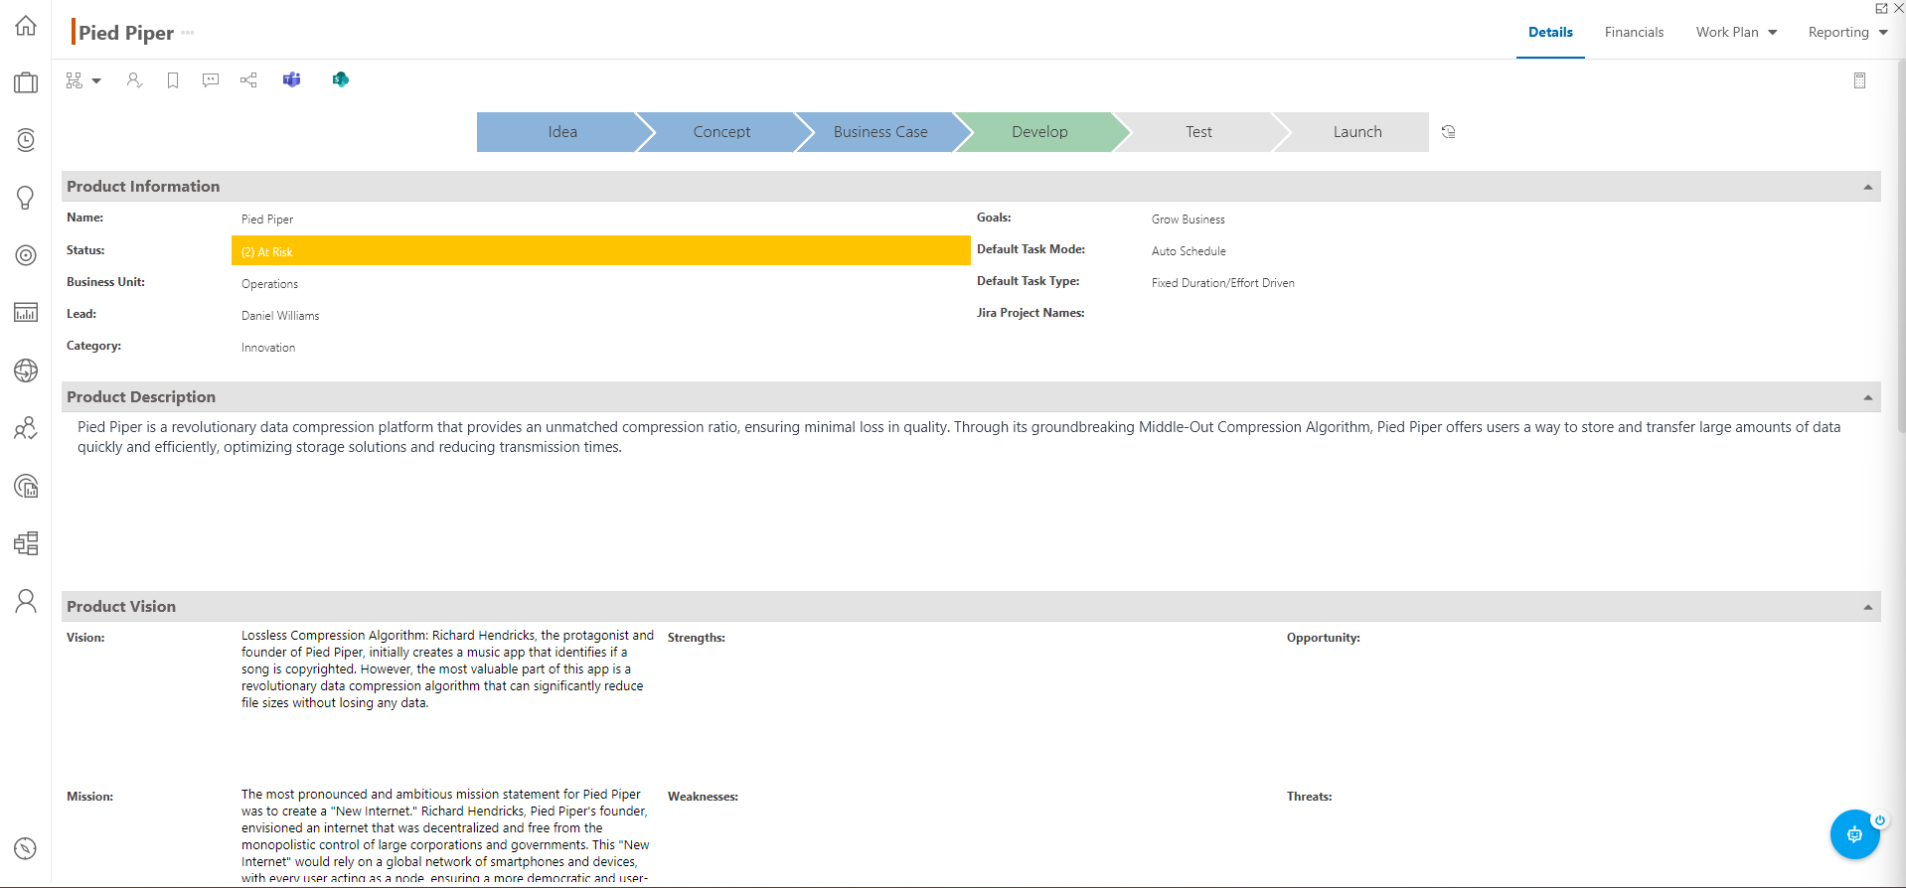Image resolution: width=1906 pixels, height=888 pixels.
Task: Click the Mission text paragraph
Action: 445,835
